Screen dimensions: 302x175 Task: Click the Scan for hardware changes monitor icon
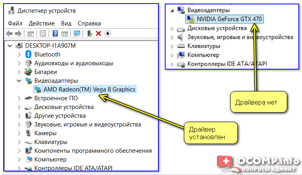(77, 34)
